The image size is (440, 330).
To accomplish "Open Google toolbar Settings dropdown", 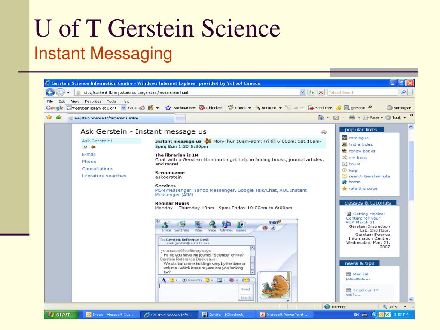I will (399, 108).
